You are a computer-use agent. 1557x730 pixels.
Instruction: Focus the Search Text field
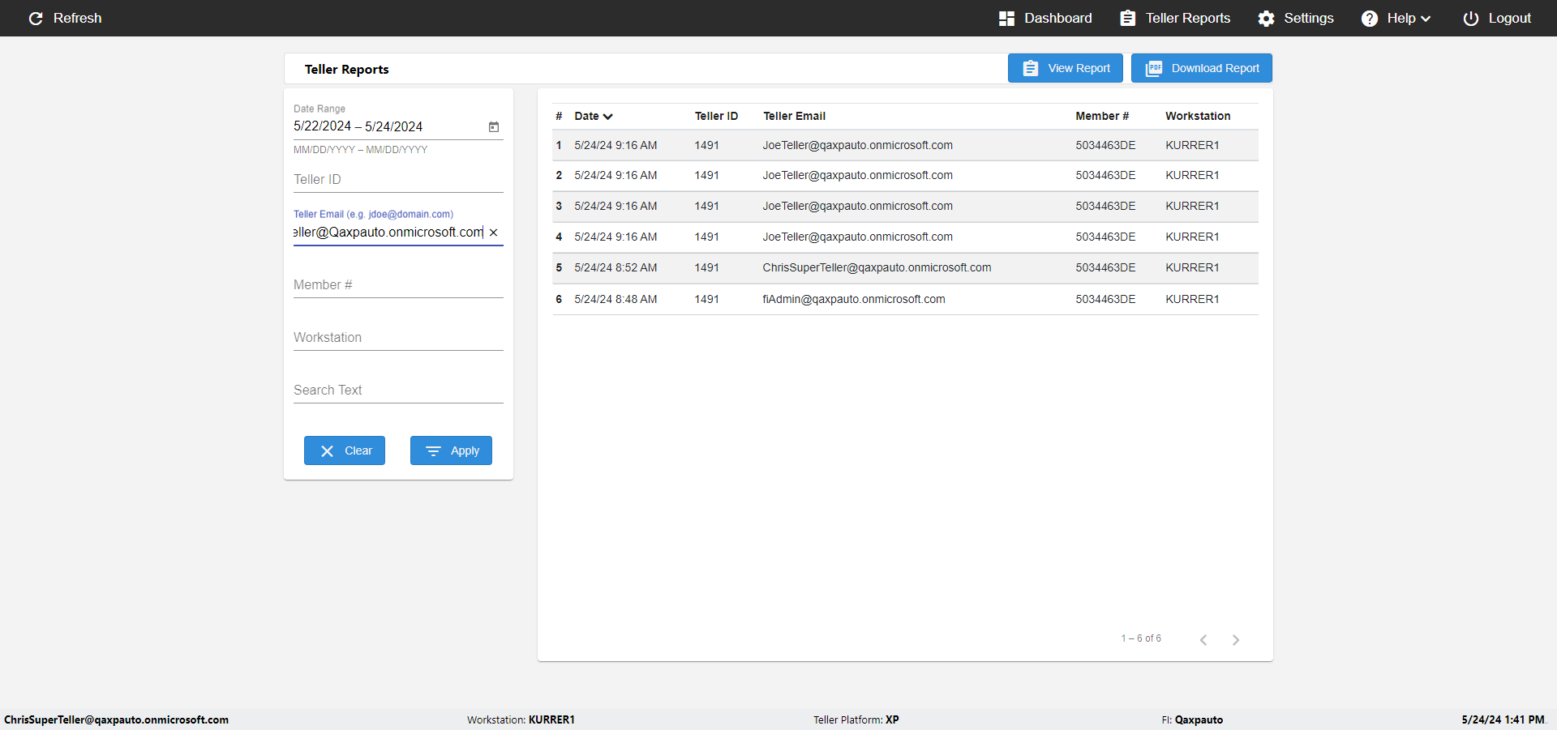coord(398,390)
